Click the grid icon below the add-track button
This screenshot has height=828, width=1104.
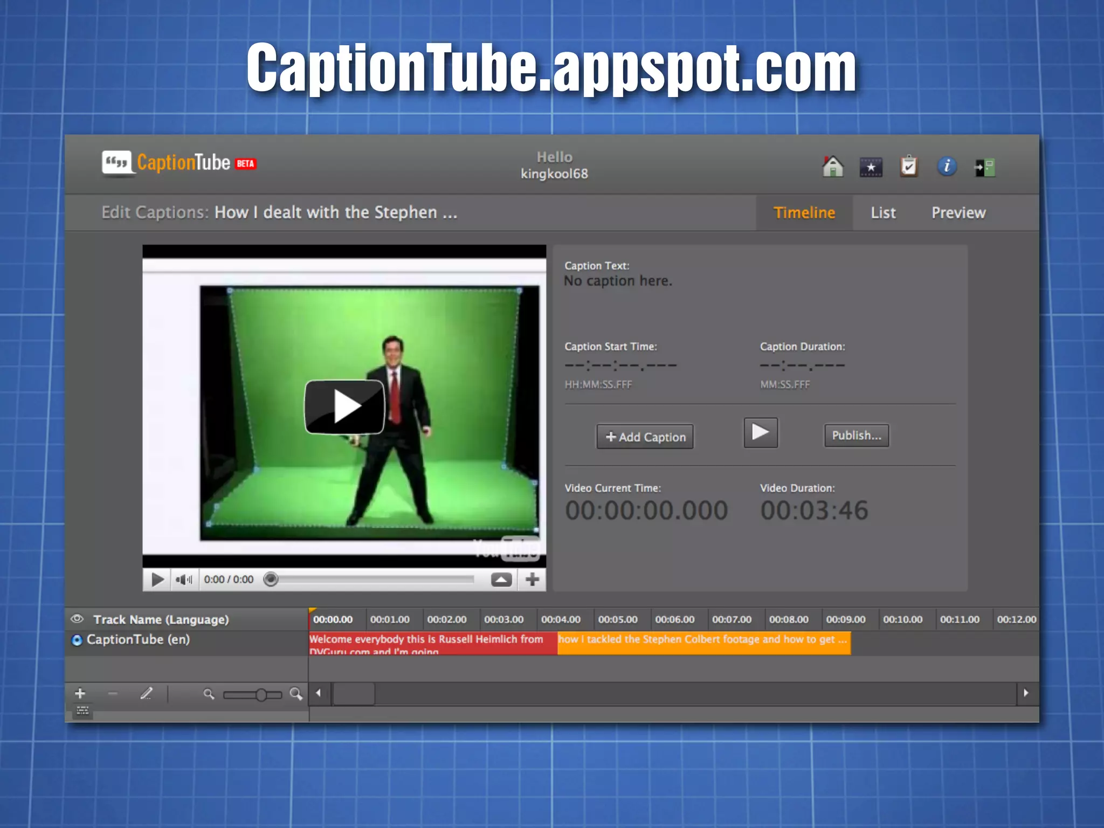[82, 711]
